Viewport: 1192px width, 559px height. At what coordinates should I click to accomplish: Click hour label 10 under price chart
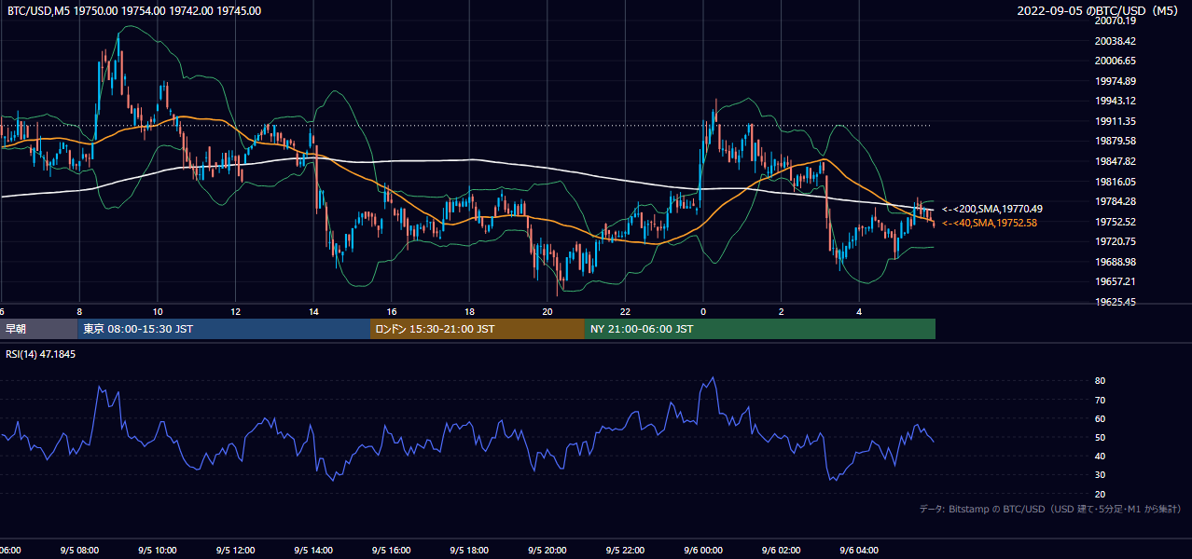[158, 311]
